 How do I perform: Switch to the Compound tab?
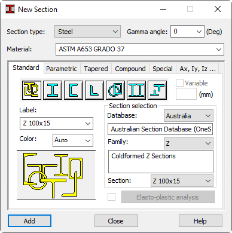[130, 69]
